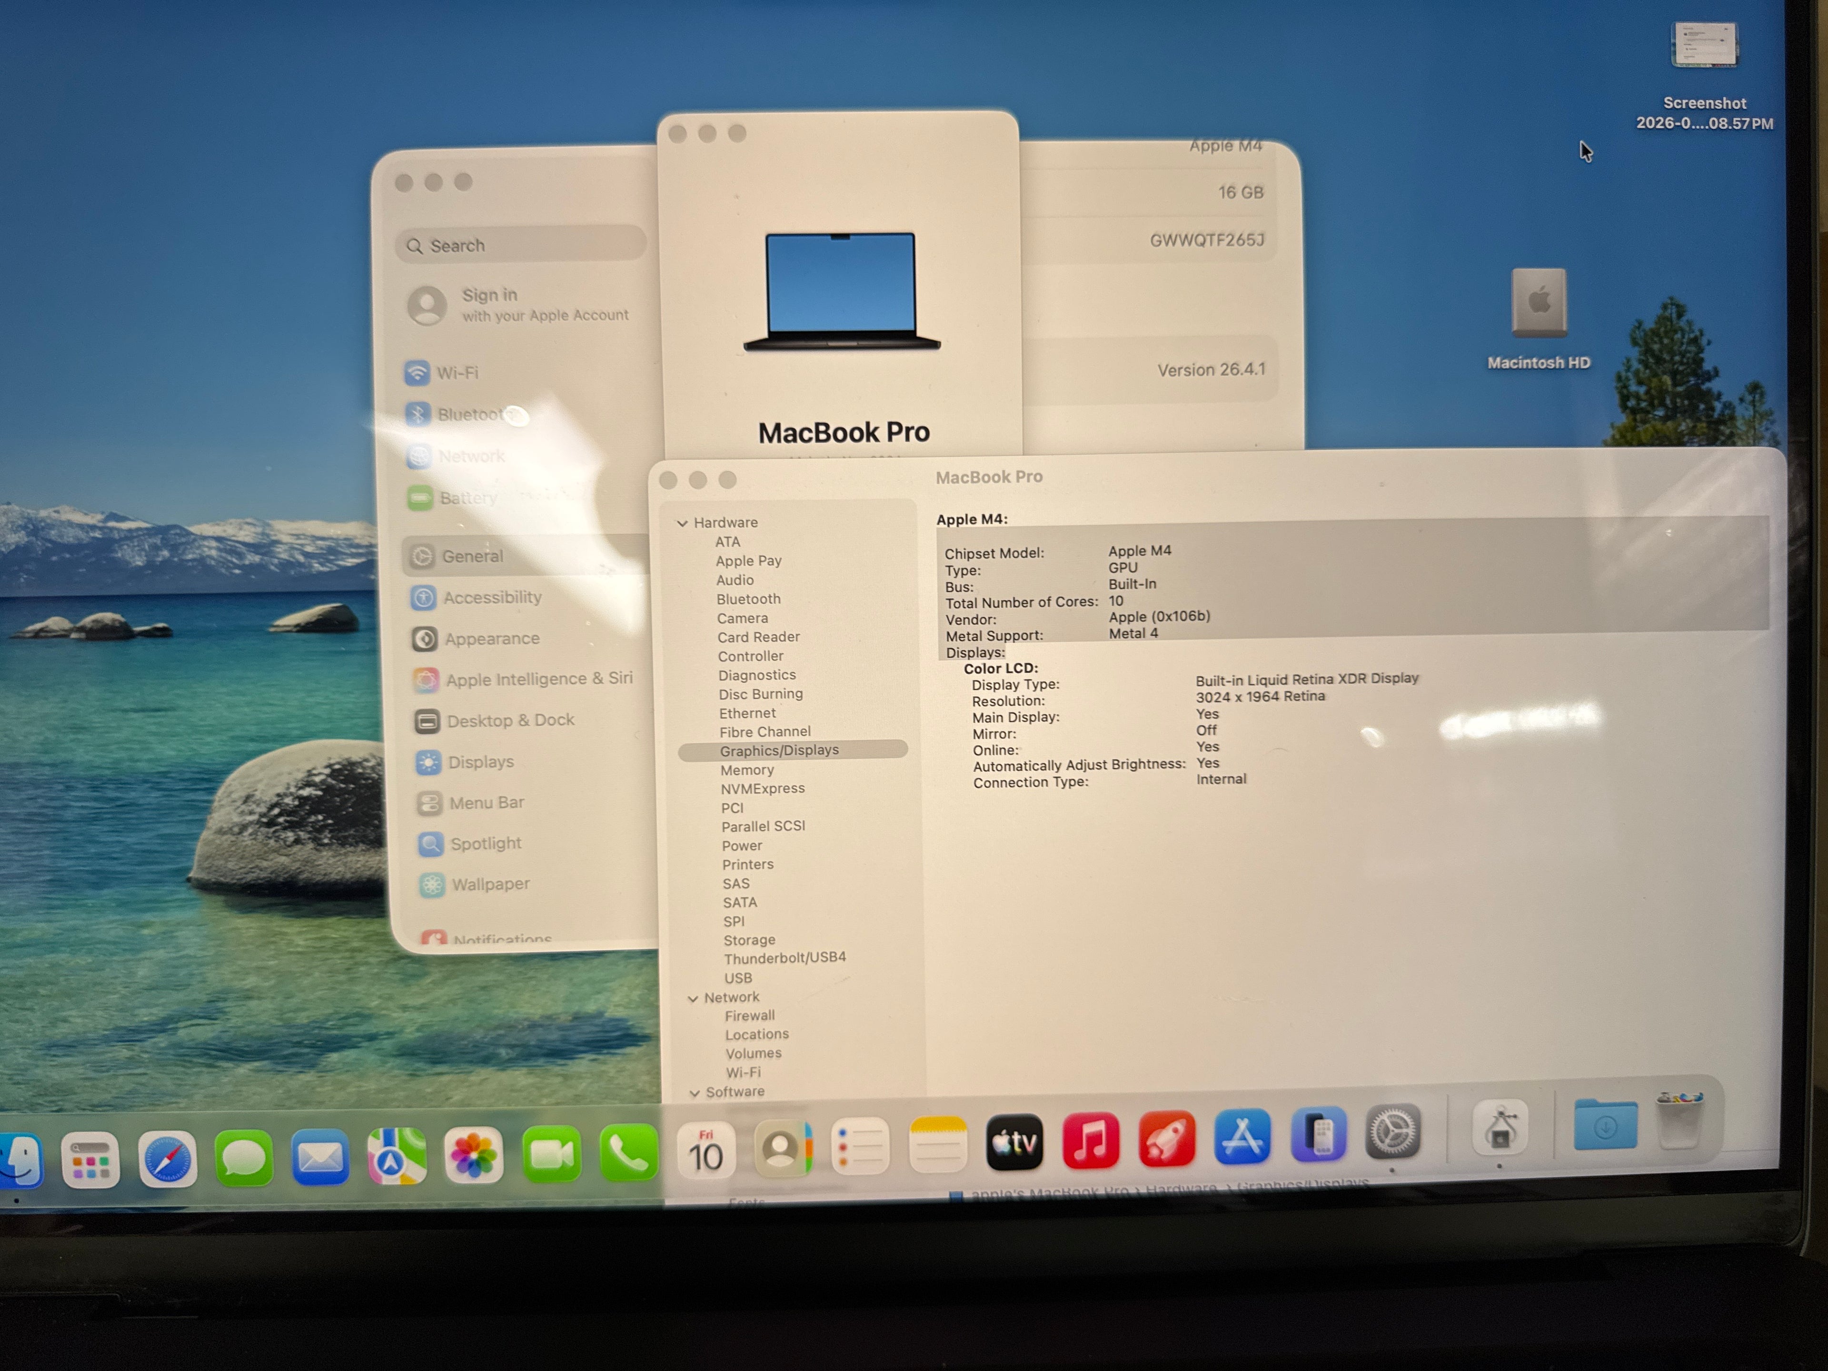The width and height of the screenshot is (1828, 1371).
Task: Select Apple Pay in hardware list
Action: tap(748, 561)
